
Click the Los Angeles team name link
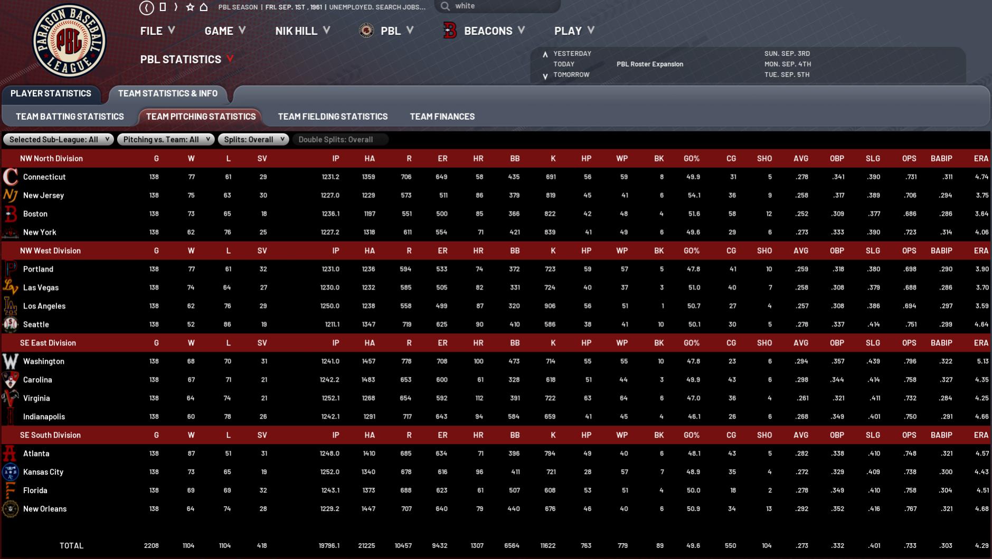[x=44, y=306]
